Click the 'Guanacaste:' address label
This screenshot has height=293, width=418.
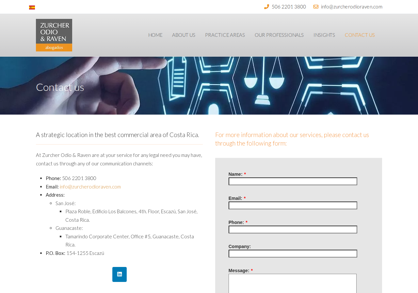click(69, 228)
